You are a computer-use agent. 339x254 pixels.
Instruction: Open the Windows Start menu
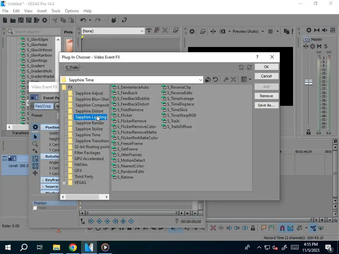click(x=8, y=247)
